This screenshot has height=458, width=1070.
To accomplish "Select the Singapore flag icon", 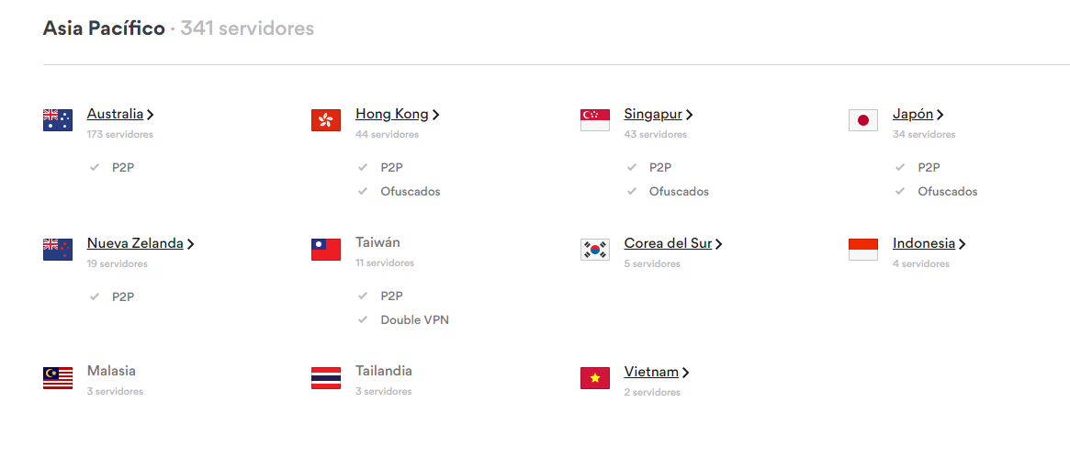I will [x=595, y=120].
